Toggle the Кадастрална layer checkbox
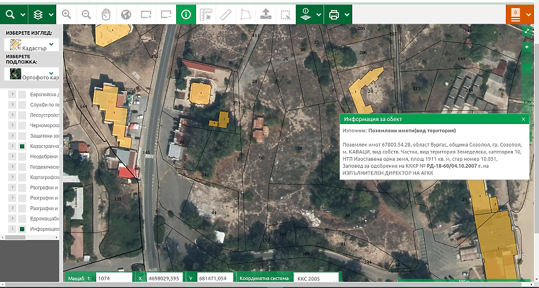Image resolution: width=539 pixels, height=288 pixels. pos(22,146)
